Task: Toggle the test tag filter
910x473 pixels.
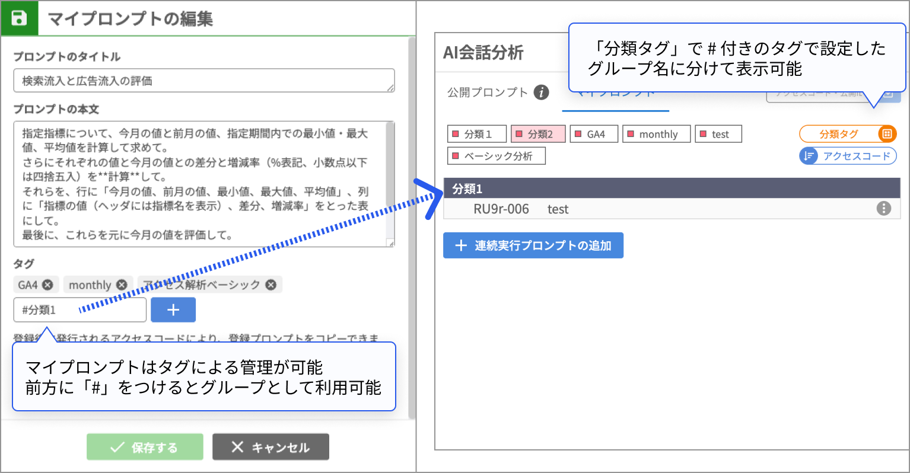Action: click(x=718, y=134)
